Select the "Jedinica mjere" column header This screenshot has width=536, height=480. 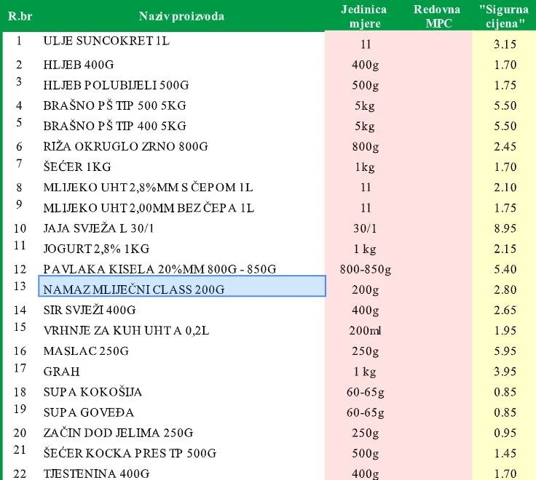tap(364, 16)
